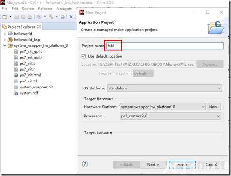Viewport: 231px width, 176px height.
Task: Expand the helloworld_bsp project node
Action: [5, 40]
